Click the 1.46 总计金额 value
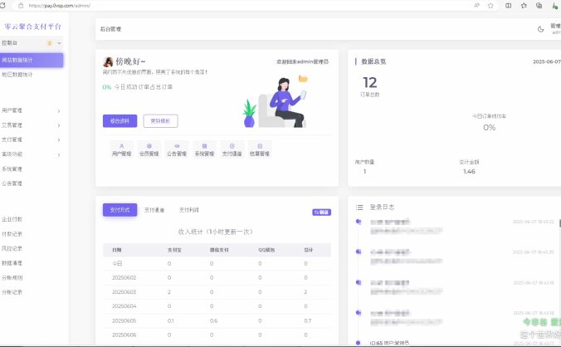The image size is (561, 347). tap(469, 171)
